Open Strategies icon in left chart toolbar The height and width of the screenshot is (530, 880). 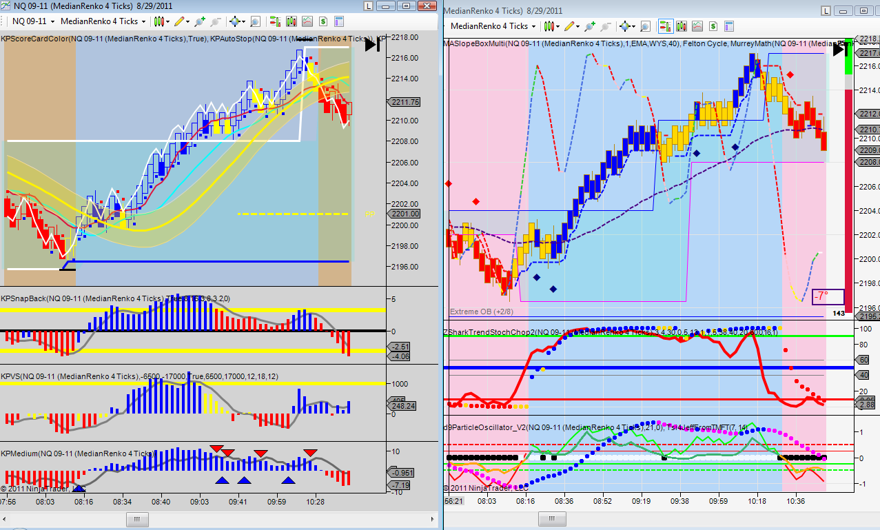[x=307, y=21]
